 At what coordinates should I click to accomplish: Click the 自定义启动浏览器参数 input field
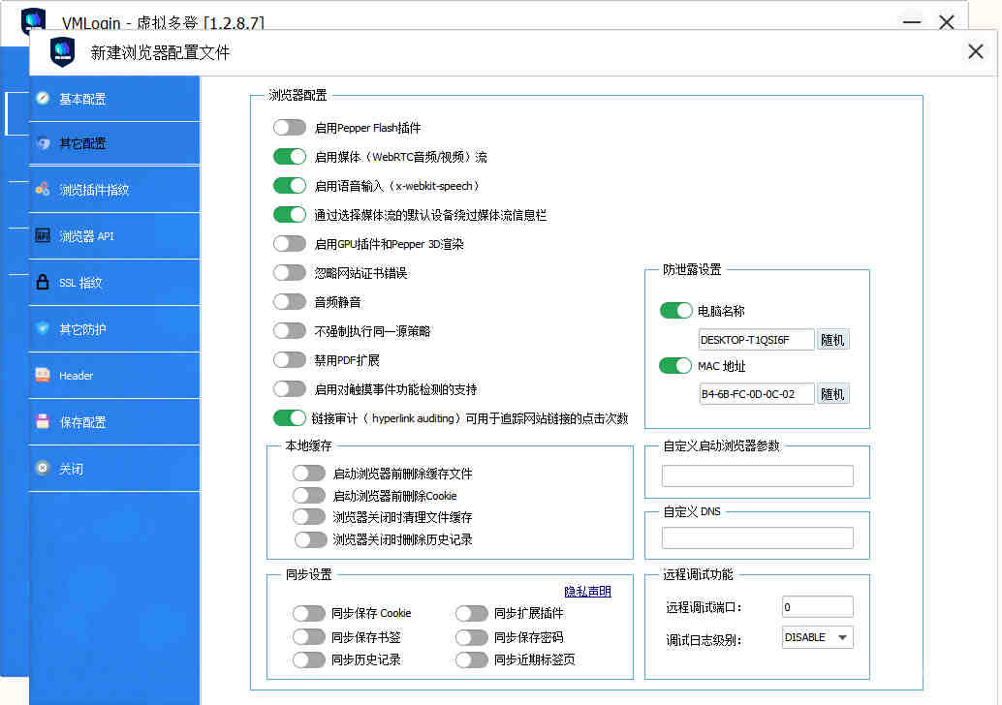pos(757,475)
